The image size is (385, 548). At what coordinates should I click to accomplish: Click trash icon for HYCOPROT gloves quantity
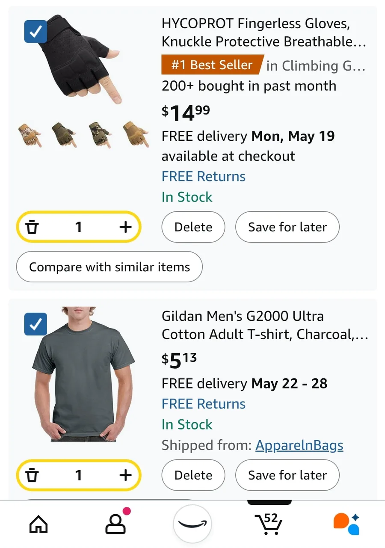[32, 227]
